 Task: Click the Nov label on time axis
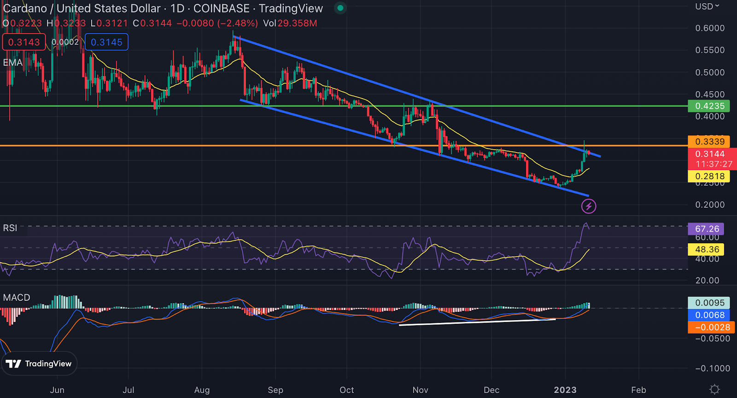point(420,390)
